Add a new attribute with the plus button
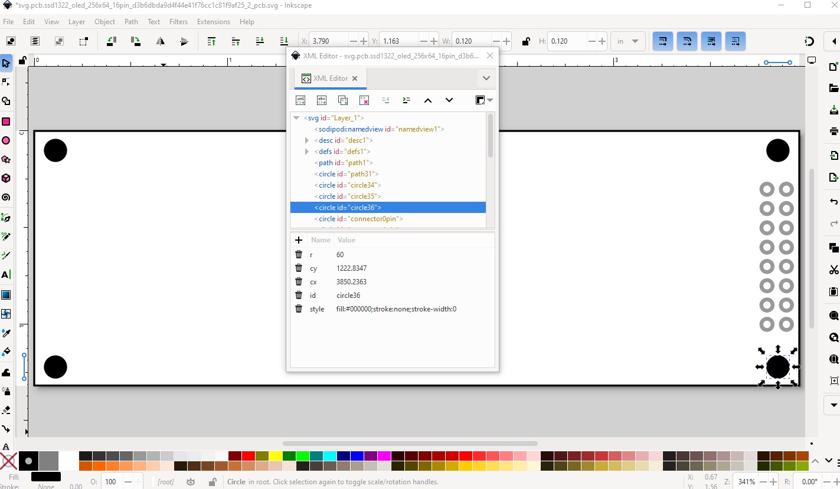Screen dimensions: 840x489 (299, 240)
